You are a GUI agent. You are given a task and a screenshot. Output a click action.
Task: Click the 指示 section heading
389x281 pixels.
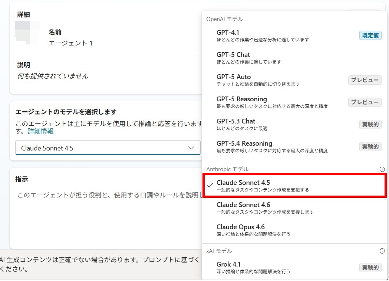22,179
